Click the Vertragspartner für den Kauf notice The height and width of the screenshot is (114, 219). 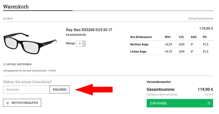click(30, 71)
